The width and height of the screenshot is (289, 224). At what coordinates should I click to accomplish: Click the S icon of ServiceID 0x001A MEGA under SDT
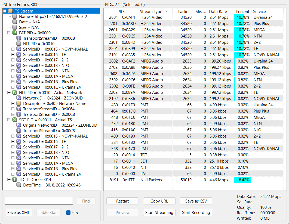click(19, 163)
